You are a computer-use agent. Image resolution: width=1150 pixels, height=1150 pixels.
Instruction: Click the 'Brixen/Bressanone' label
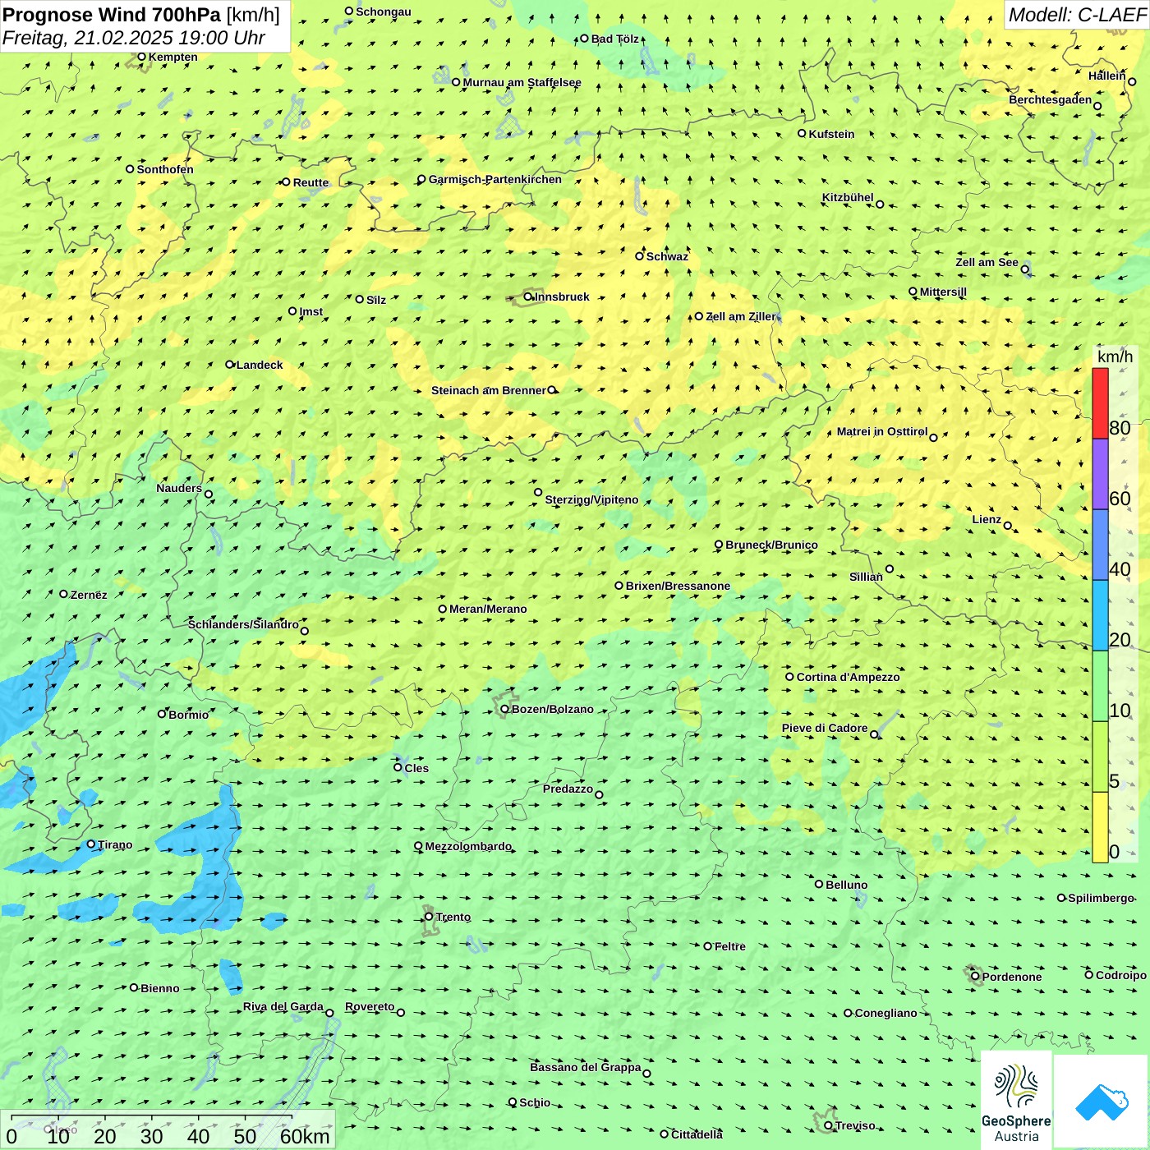tap(678, 586)
